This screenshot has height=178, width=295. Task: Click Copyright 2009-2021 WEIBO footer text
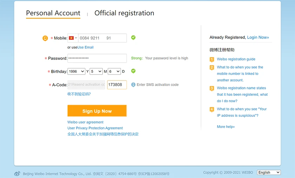point(228,172)
